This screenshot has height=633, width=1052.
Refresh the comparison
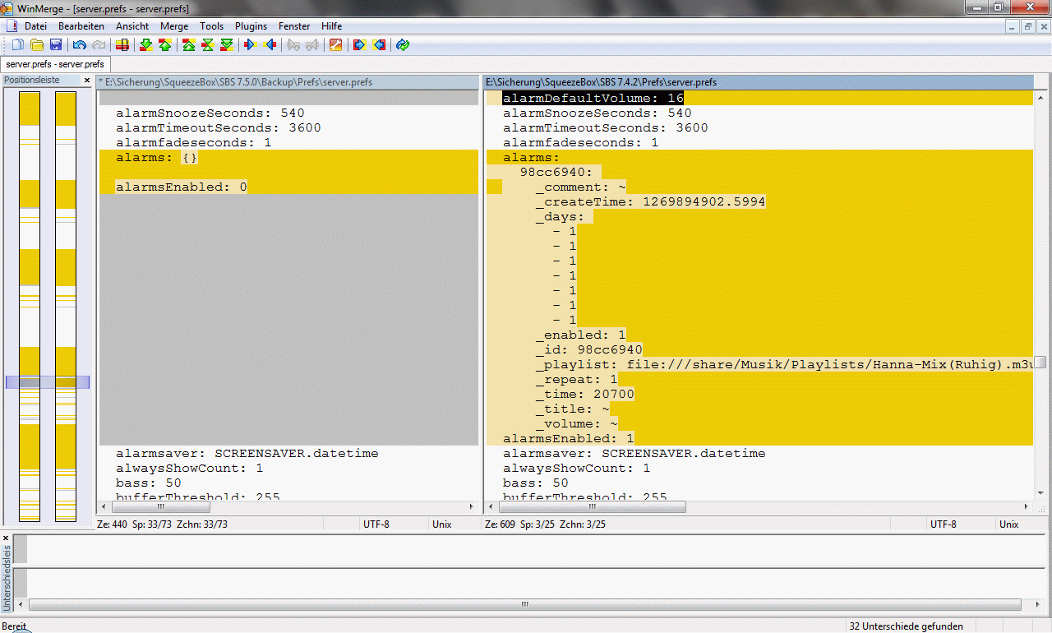point(403,45)
